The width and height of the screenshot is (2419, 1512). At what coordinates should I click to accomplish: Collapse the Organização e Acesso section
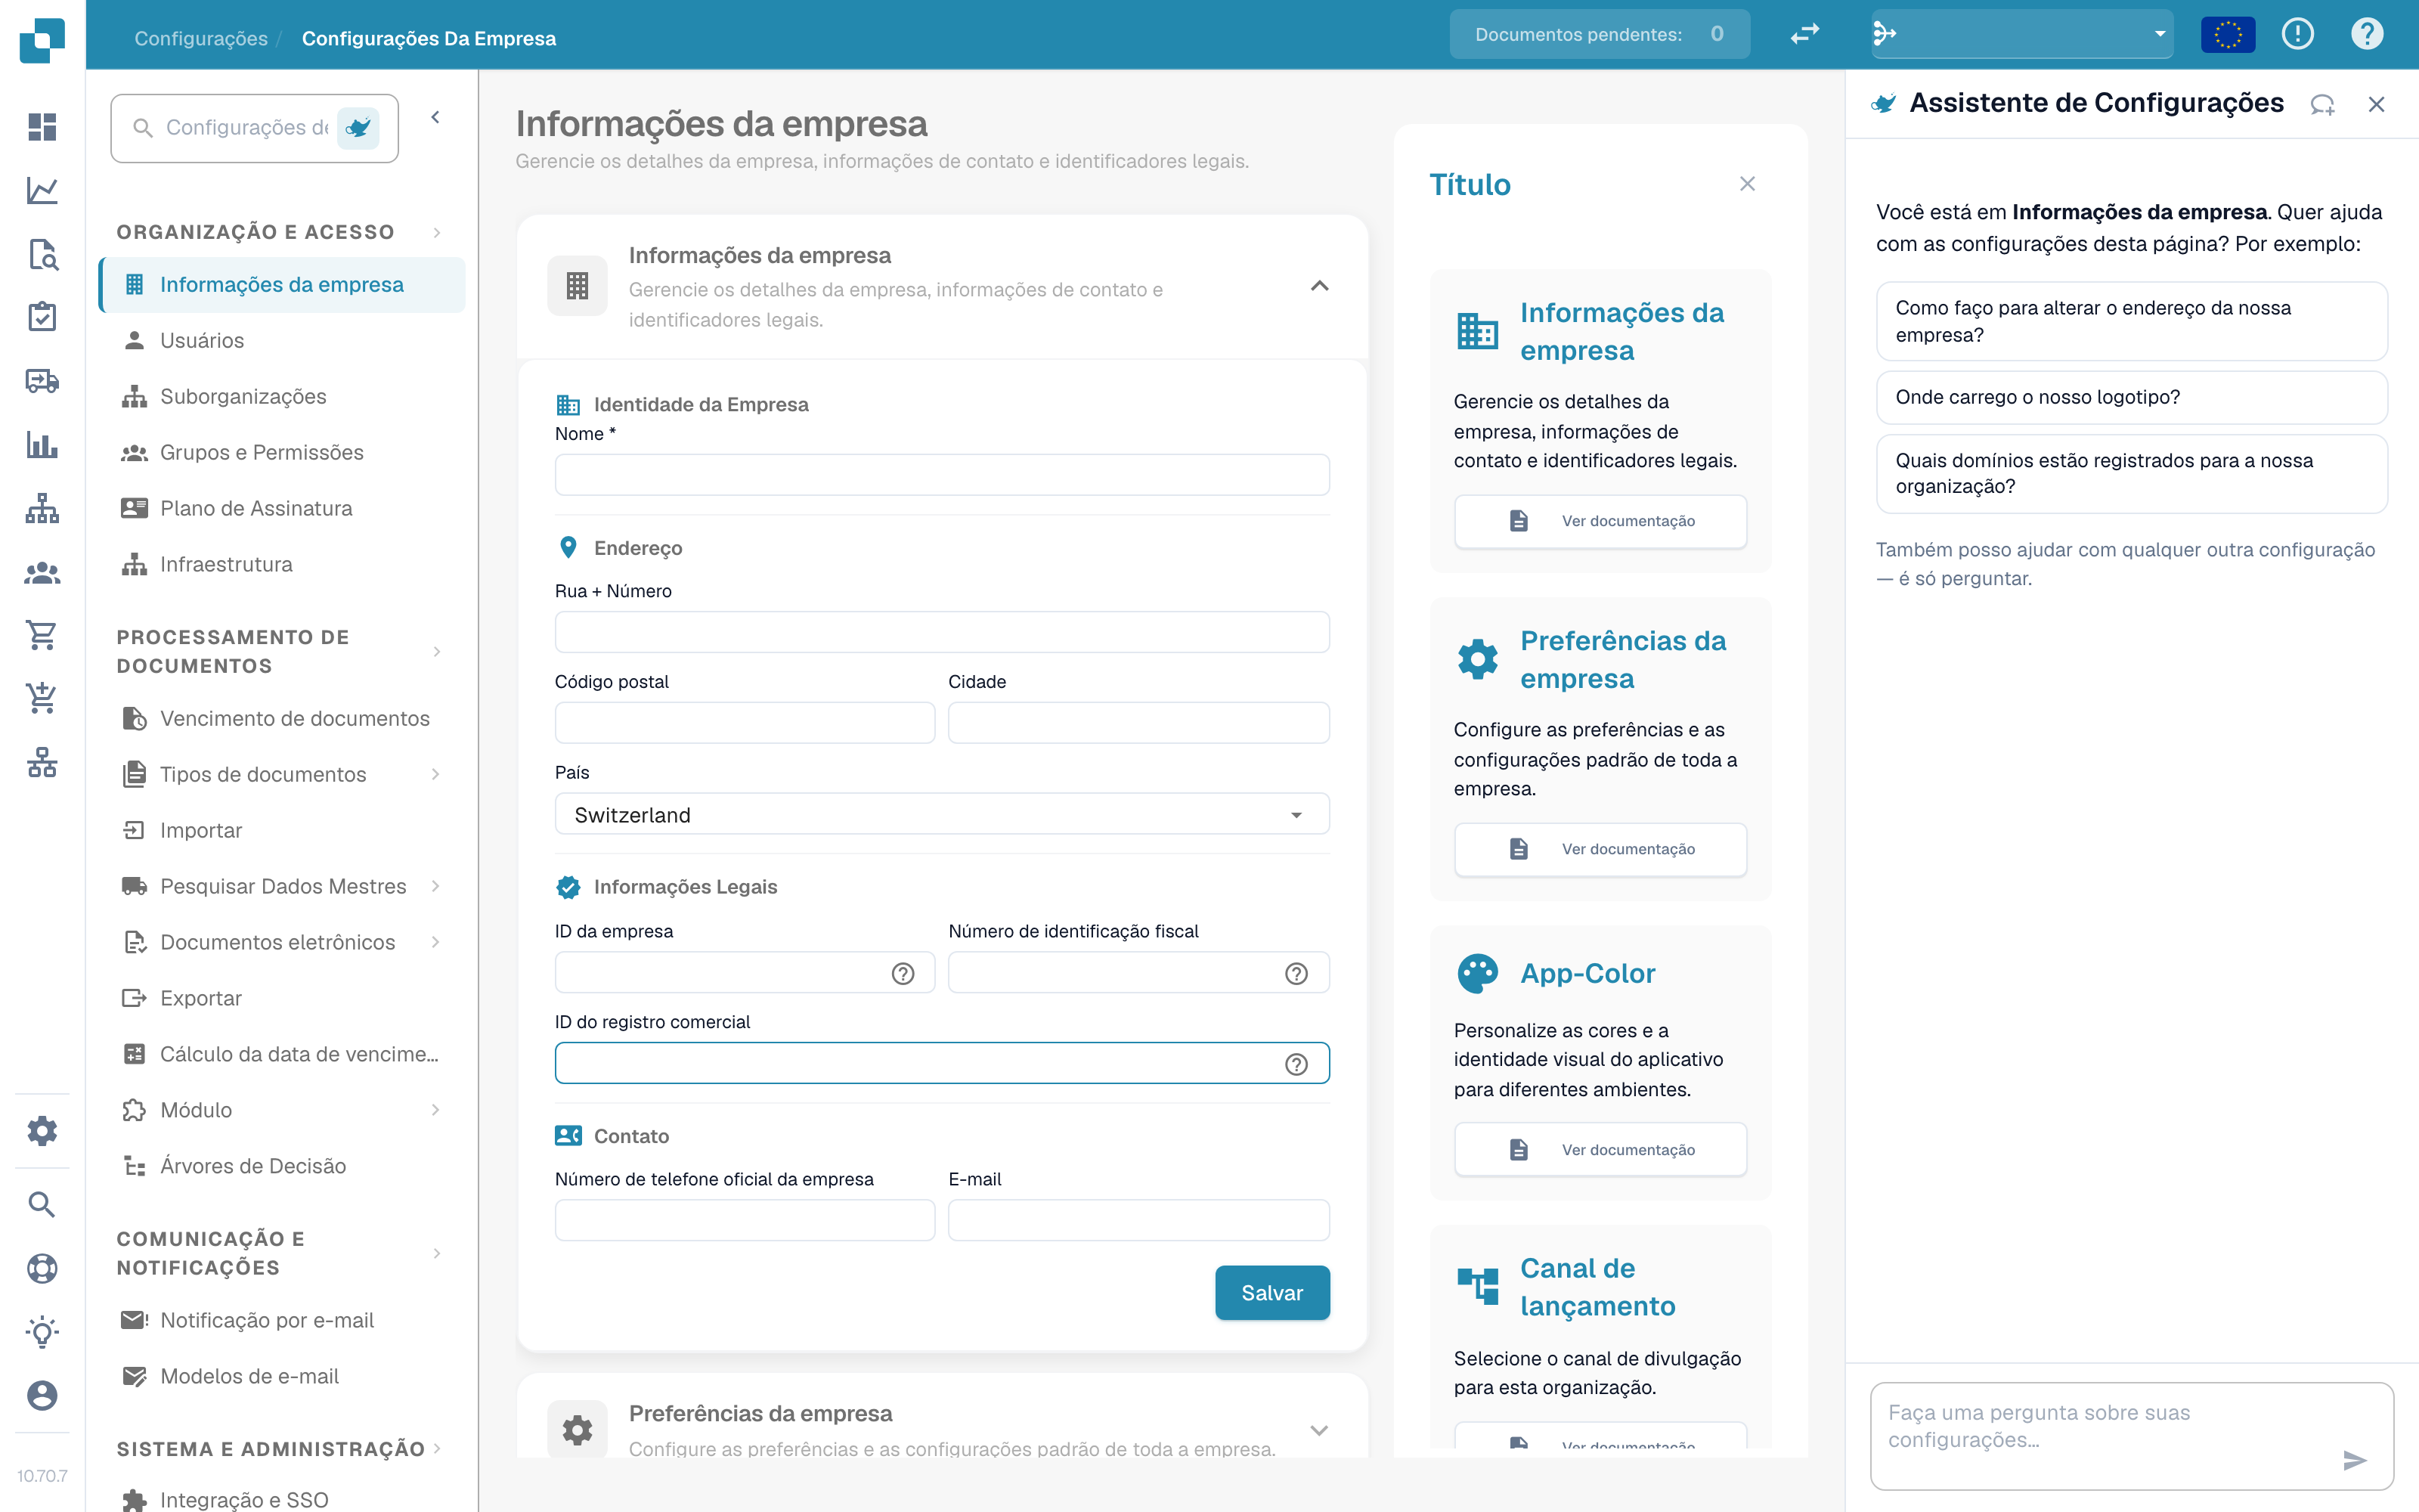[x=437, y=232]
